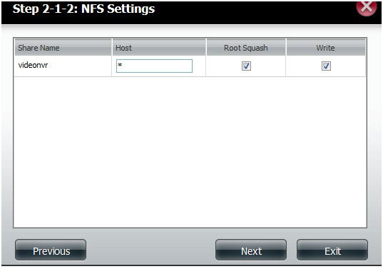Place cursor in the videonvr host textbox
This screenshot has width=383, height=269.
click(x=154, y=66)
